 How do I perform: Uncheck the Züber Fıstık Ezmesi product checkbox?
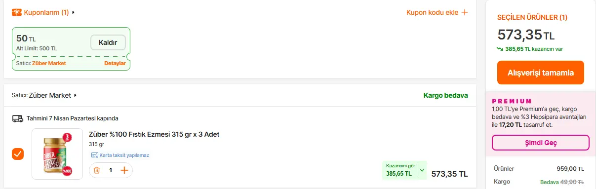click(x=18, y=154)
